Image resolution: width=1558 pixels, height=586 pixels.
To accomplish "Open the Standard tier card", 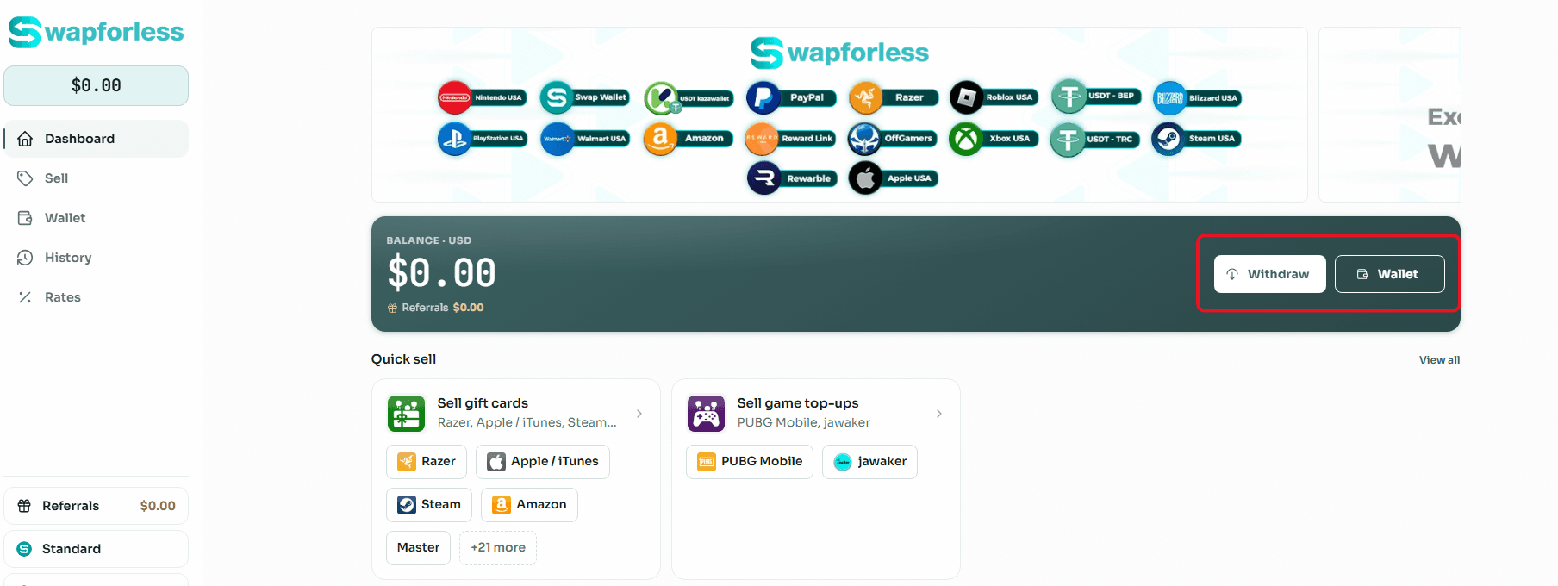I will point(96,549).
